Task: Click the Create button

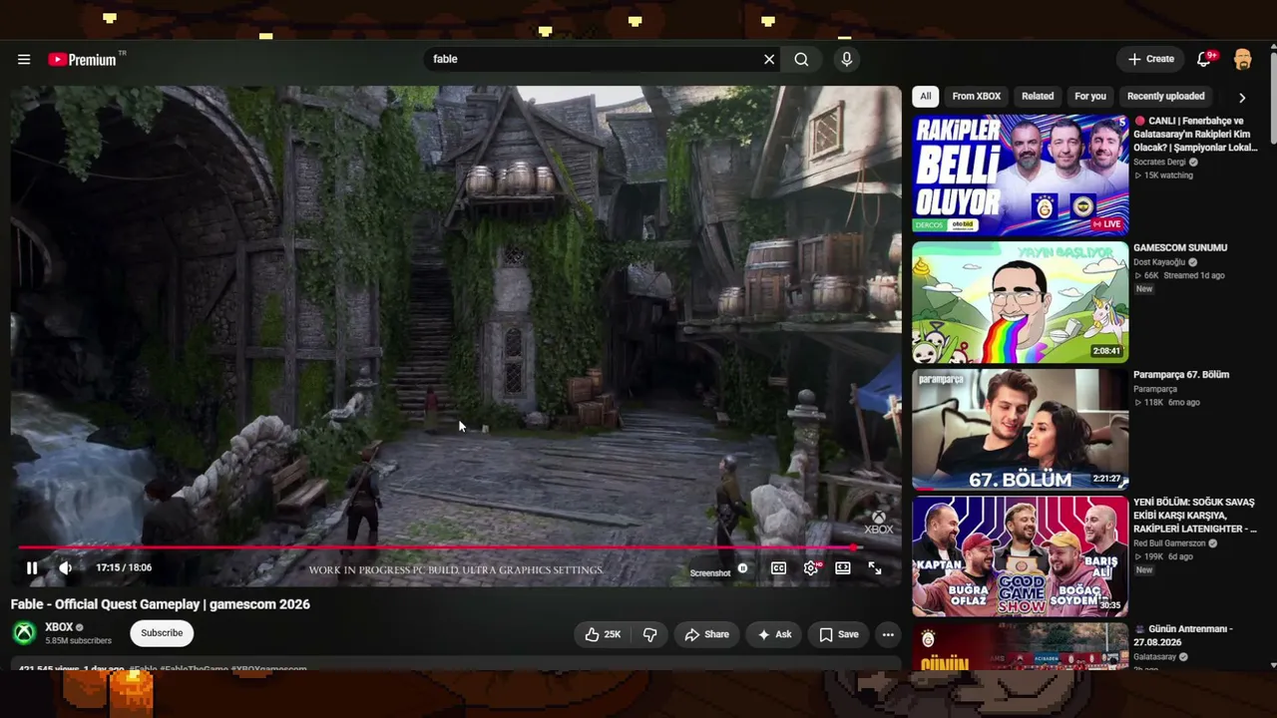Action: (x=1151, y=60)
